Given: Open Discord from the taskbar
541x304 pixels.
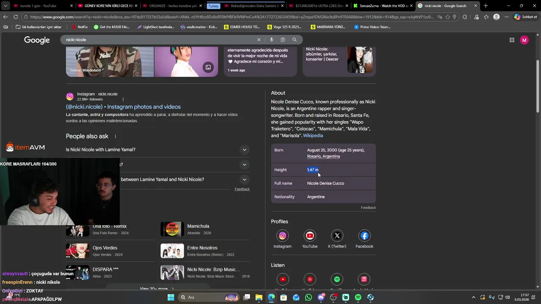Looking at the screenshot, I should tap(321, 297).
